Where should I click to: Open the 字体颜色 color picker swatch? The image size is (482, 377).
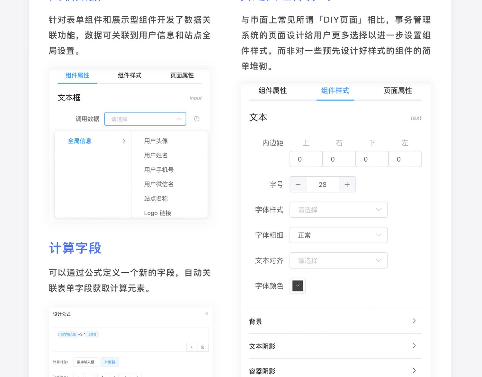298,286
